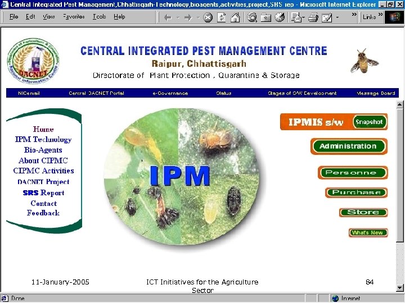Click the Purchase button
The image size is (405, 303).
(357, 192)
